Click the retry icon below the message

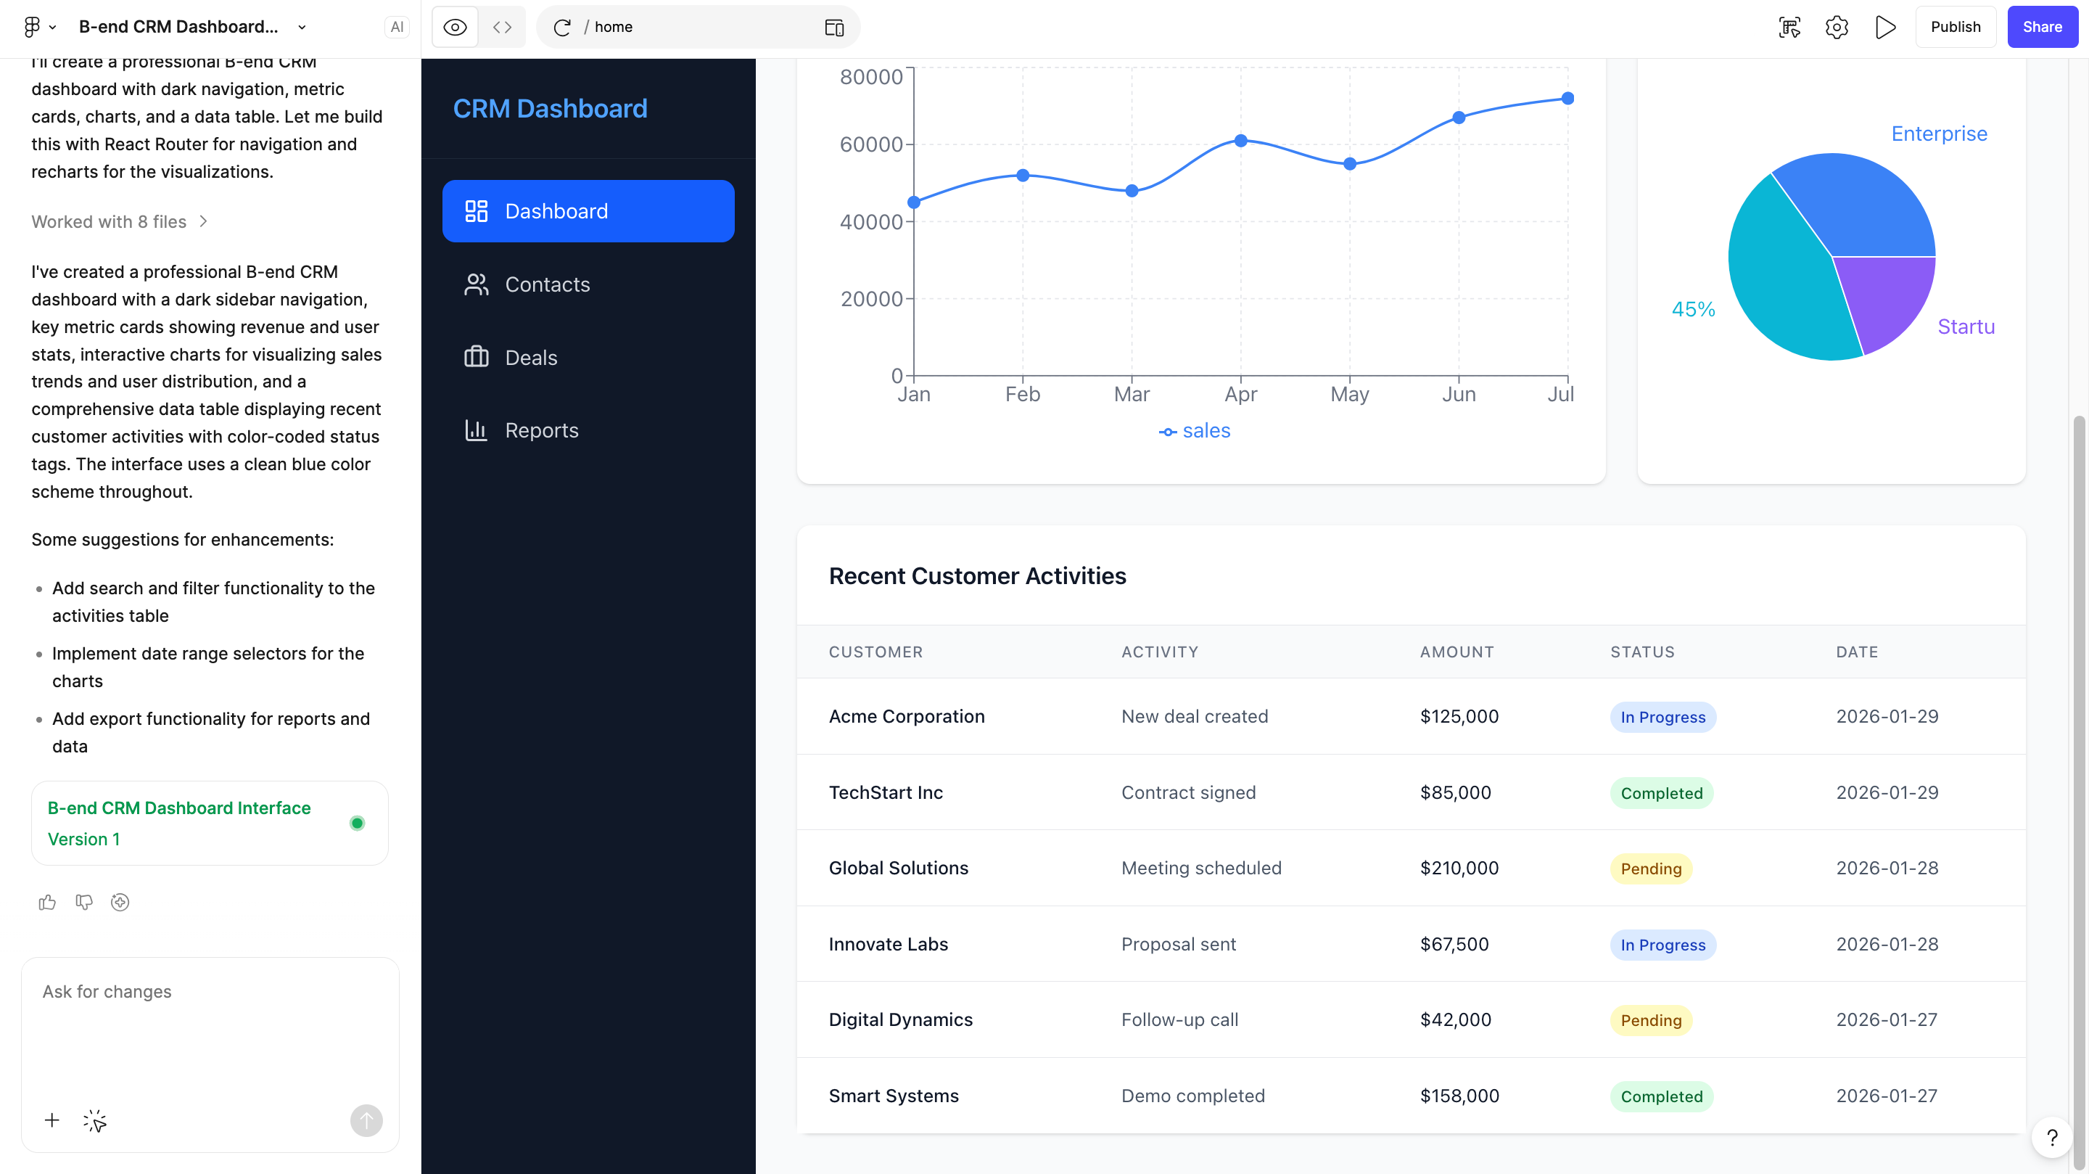pos(120,902)
